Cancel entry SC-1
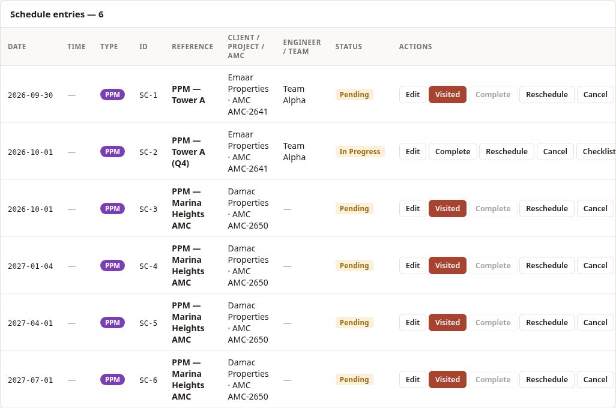Screen dimensions: 616x408 [595, 95]
